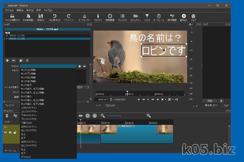Uncheck the highlighted second テキスト シンプル filter
244x162 pixels.
coord(7,39)
